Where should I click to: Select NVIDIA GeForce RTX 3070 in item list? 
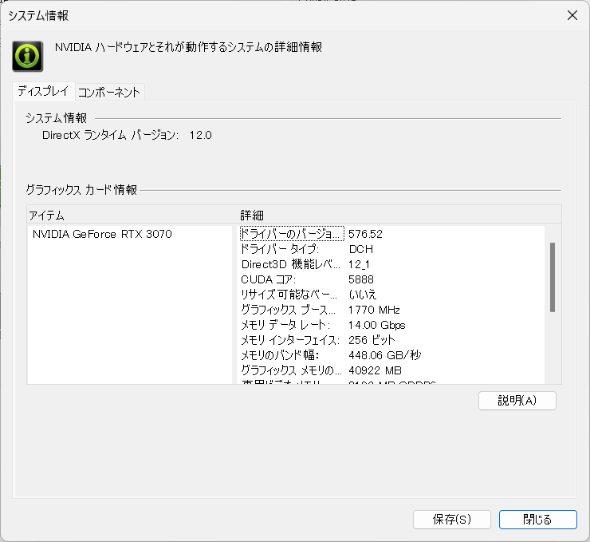tap(102, 234)
